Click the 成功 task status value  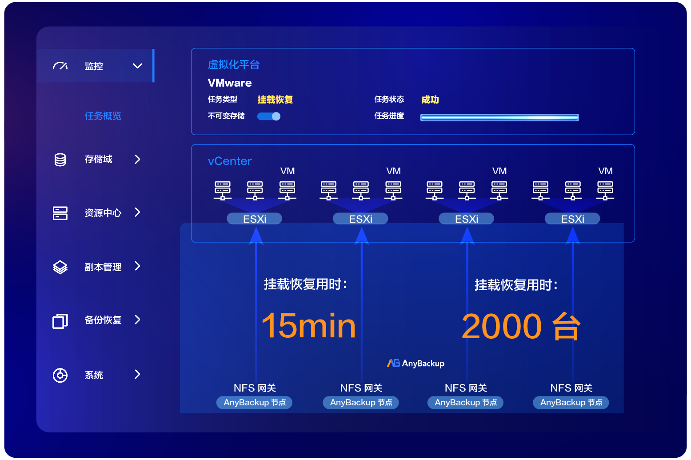430,100
